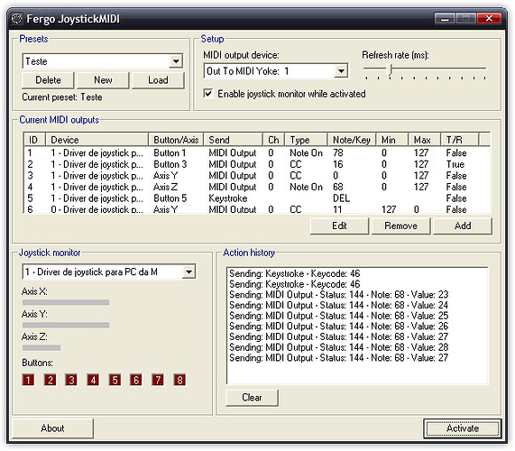Viewport: 515px width, 451px height.
Task: Select output row ID 3 Axis Y
Action: 257,175
